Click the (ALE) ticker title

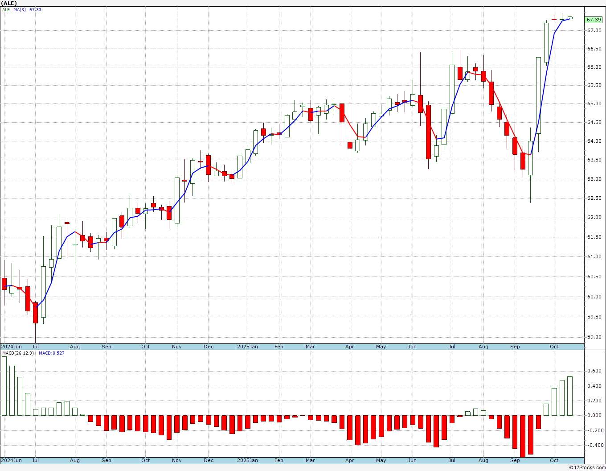coord(9,3)
